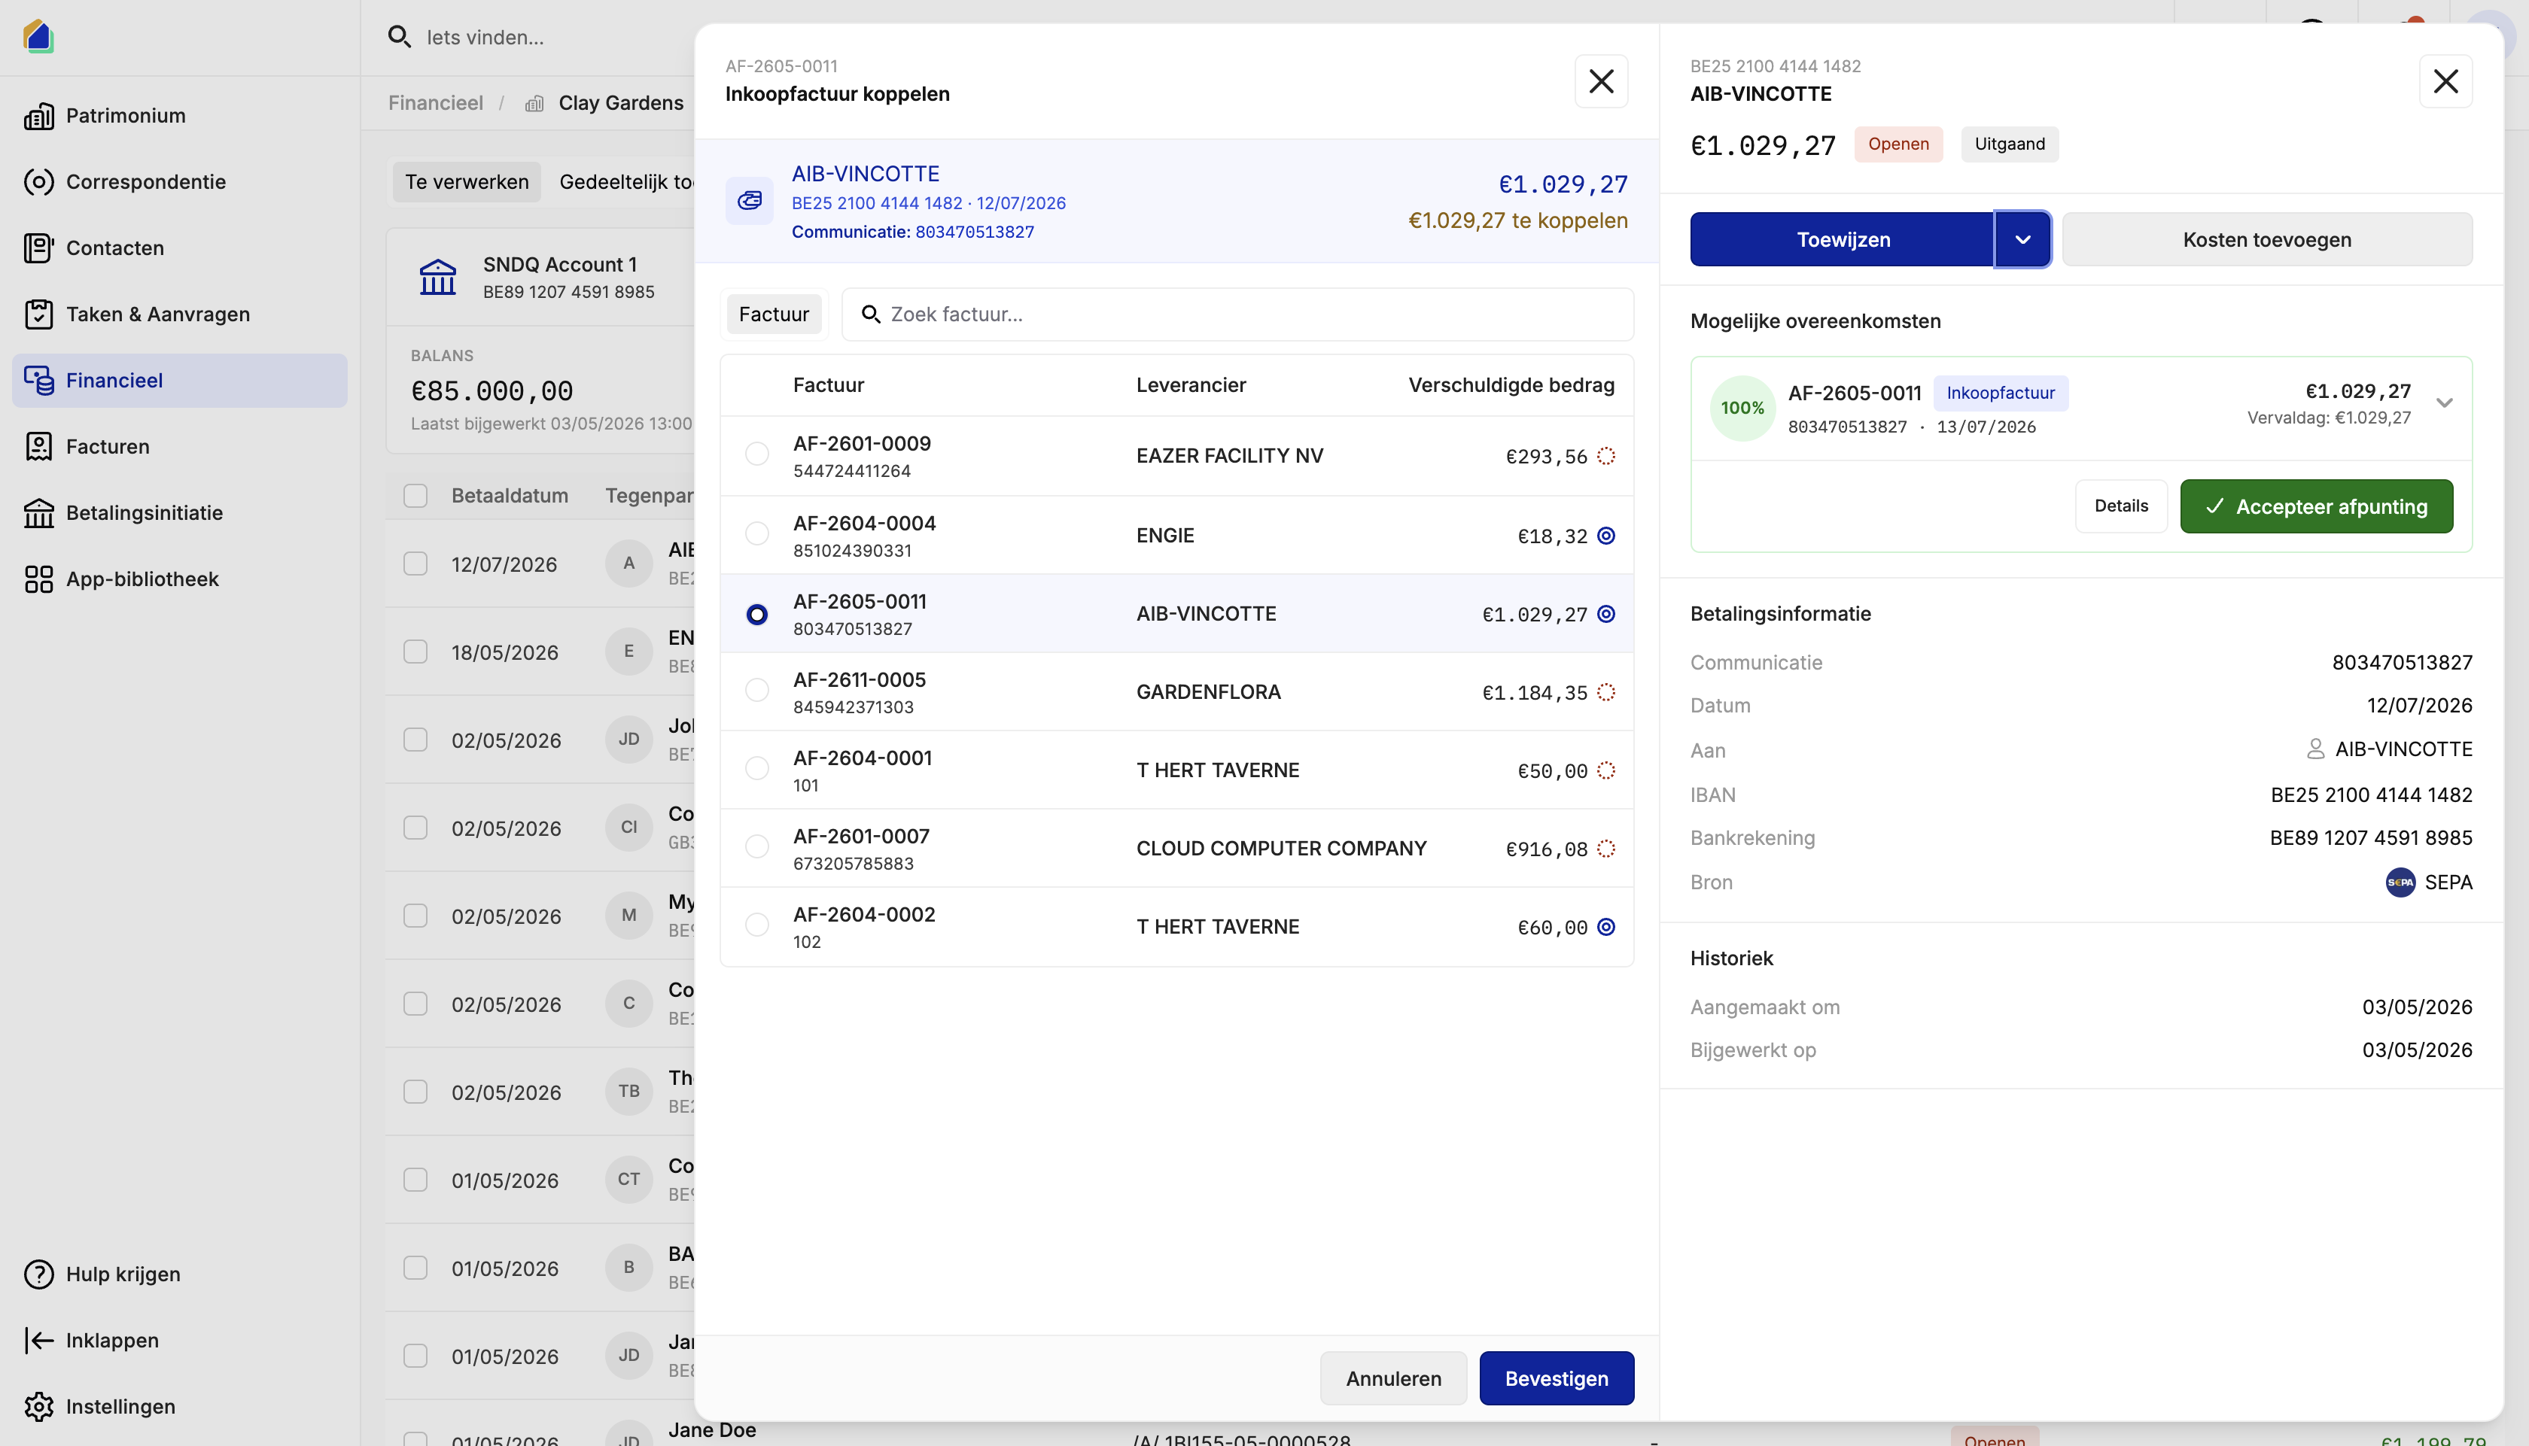The image size is (2529, 1446).
Task: Click Inklappen collapse arrow icon
Action: click(38, 1341)
